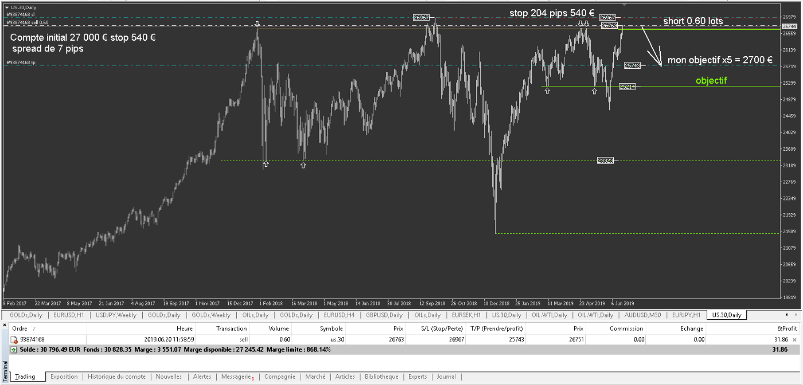
Task: Switch to the Compagnie tab
Action: click(279, 376)
